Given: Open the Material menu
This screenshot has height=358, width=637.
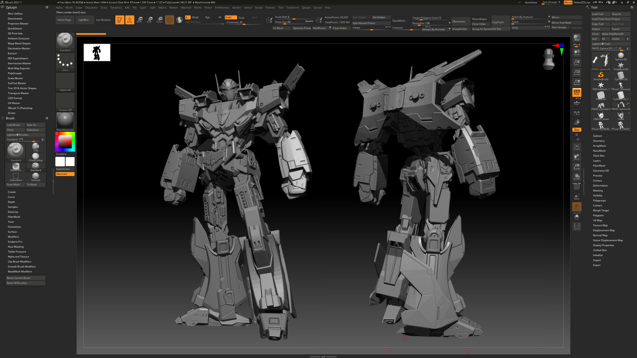Looking at the screenshot, I should click(186, 8).
